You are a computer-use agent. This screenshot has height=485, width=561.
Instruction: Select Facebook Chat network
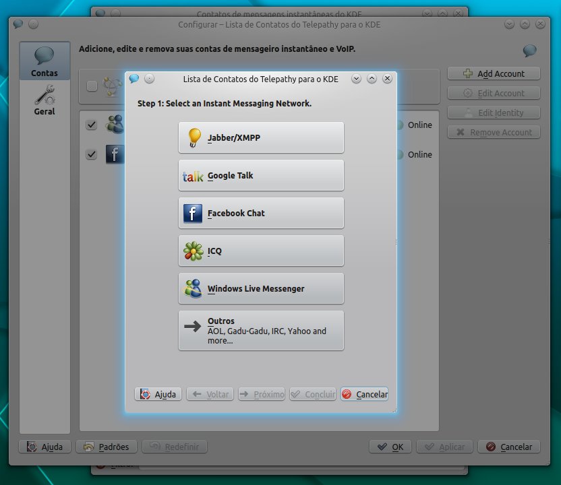[x=261, y=213]
